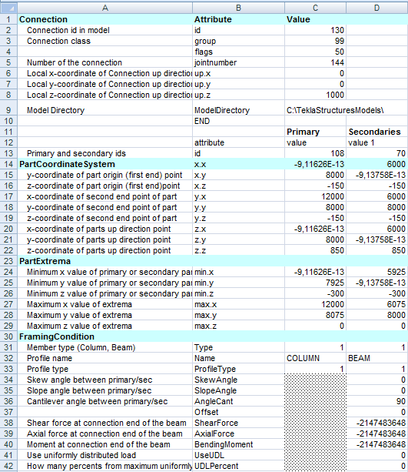
Task: Click the FramingCondition heading cell
Action: 104,336
